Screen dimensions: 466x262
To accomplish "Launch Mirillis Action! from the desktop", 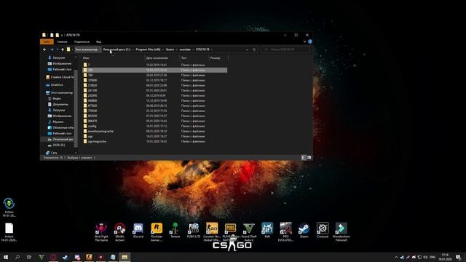I will coord(119,231).
